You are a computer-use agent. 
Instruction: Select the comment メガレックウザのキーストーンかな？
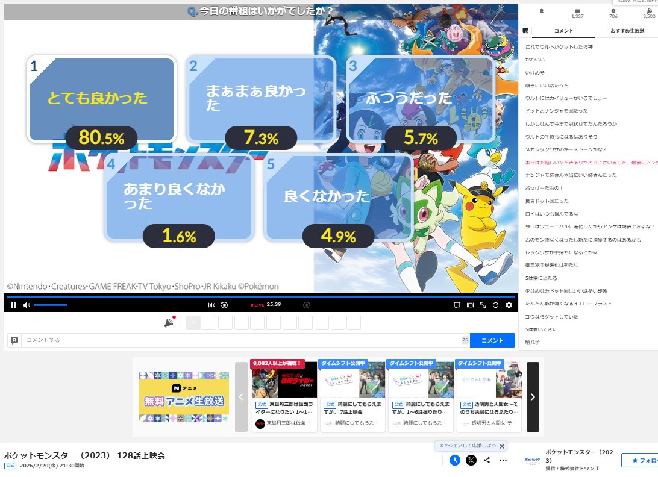pos(566,149)
